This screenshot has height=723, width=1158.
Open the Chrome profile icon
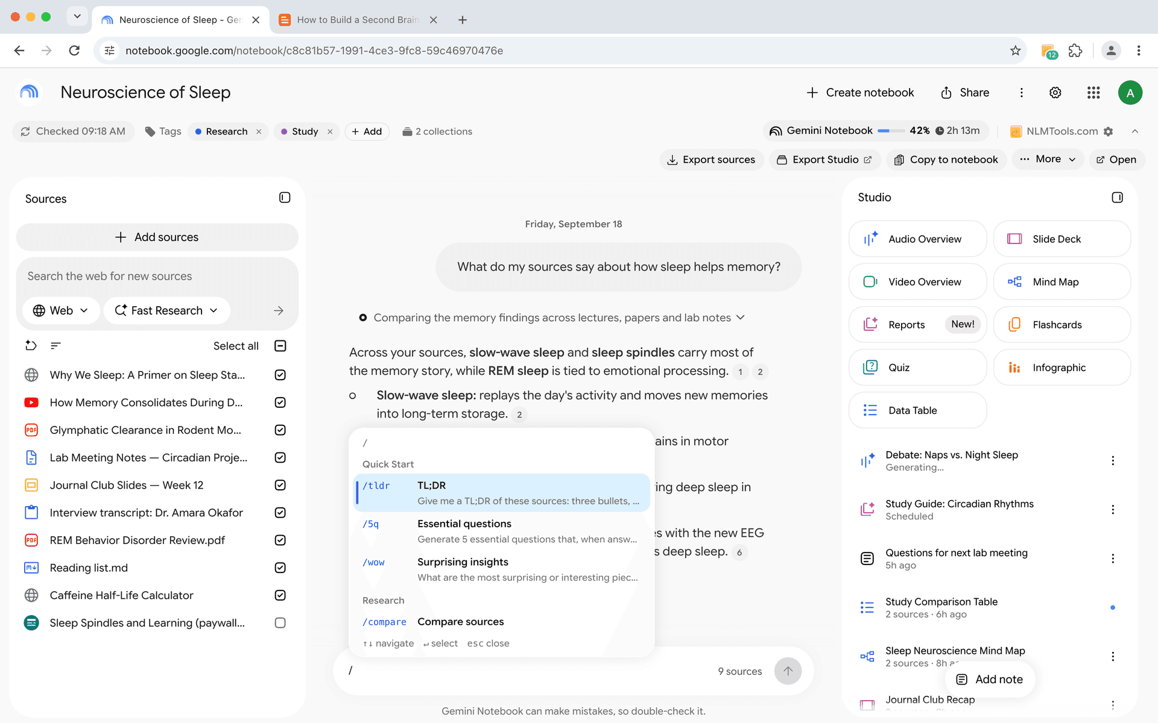pos(1110,51)
